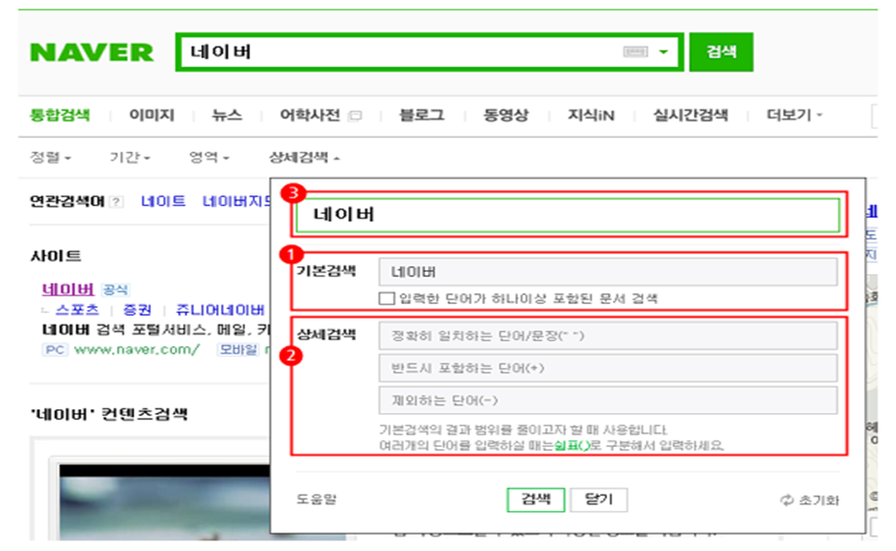Open the 기간 period dropdown
This screenshot has height=551, width=896.
click(129, 157)
